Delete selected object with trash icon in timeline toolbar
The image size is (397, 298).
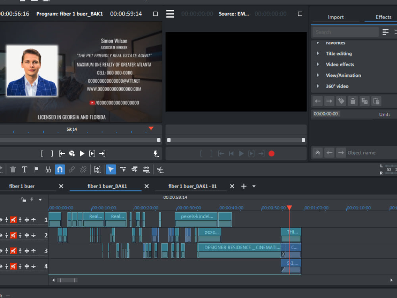[x=13, y=170]
